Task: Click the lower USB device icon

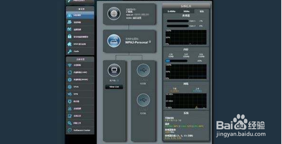Action: pyautogui.click(x=143, y=100)
